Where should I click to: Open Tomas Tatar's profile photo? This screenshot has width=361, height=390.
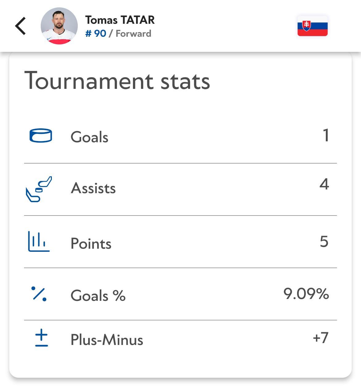pyautogui.click(x=59, y=26)
